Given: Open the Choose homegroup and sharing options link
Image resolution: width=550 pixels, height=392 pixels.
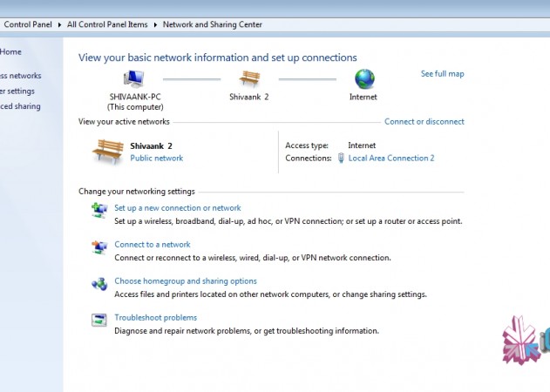Looking at the screenshot, I should 186,281.
